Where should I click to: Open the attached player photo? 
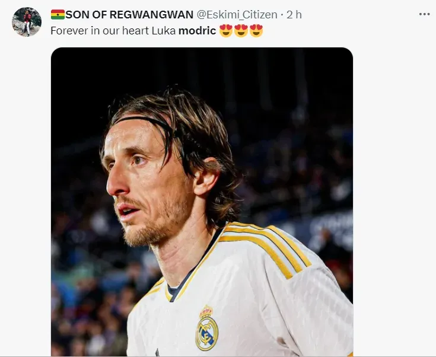(x=202, y=202)
